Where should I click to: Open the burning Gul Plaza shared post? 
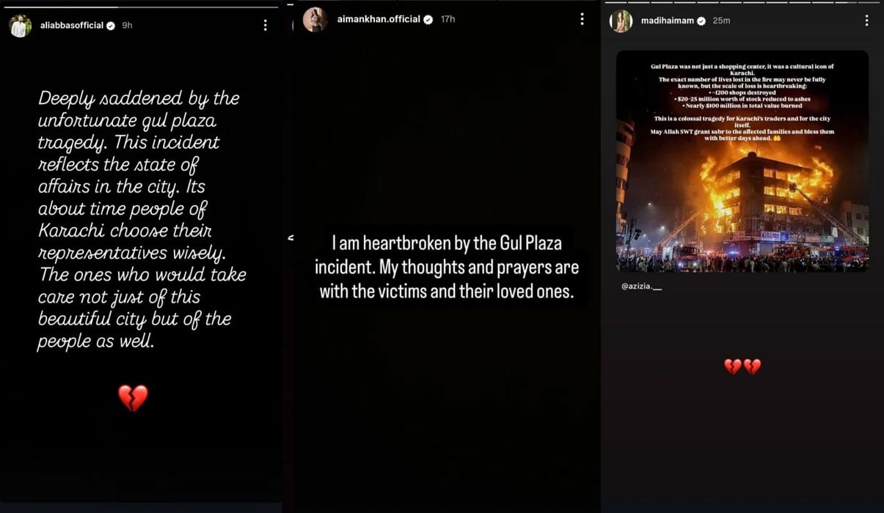click(x=742, y=161)
